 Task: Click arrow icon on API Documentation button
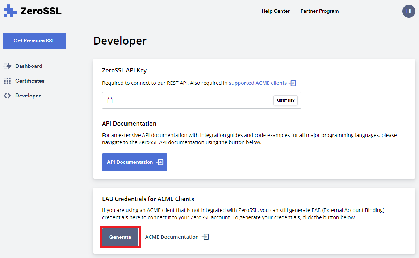160,162
